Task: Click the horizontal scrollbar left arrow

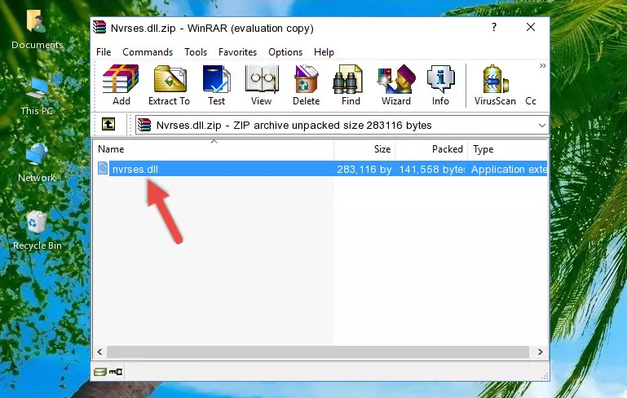Action: (x=100, y=352)
